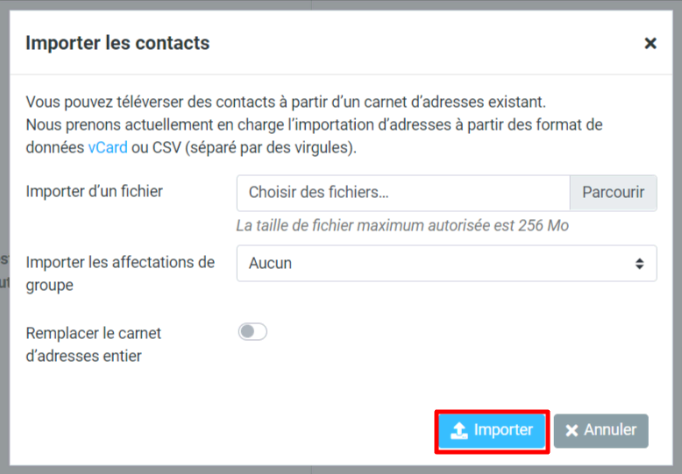Click the upload icon on Importer

tap(458, 430)
